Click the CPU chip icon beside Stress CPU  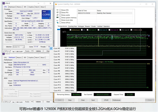pos(58,10)
